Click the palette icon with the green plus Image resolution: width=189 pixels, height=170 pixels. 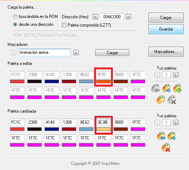coord(177,88)
